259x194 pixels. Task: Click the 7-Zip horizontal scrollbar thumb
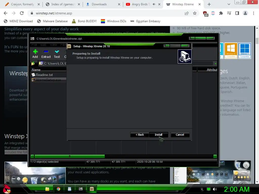point(70,156)
